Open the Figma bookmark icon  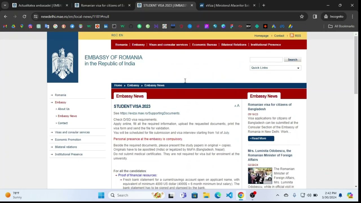coord(232,26)
